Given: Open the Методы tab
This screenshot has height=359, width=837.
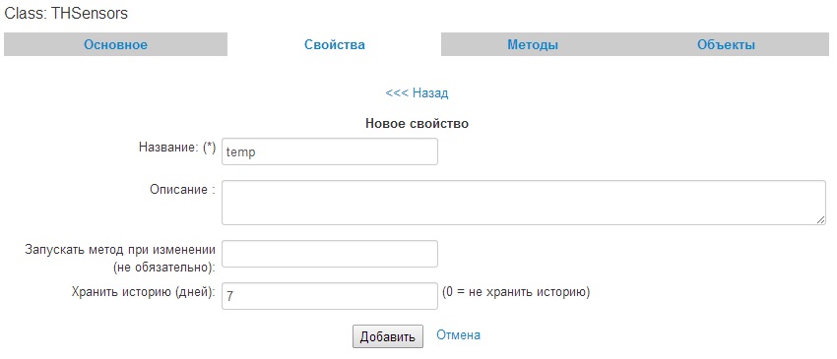Looking at the screenshot, I should pyautogui.click(x=533, y=45).
